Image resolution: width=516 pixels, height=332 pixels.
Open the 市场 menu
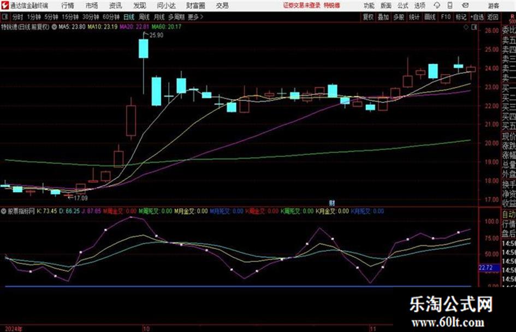tap(92, 5)
